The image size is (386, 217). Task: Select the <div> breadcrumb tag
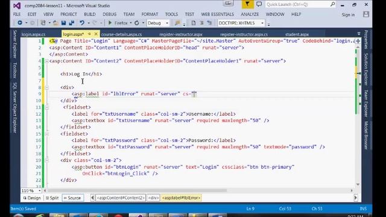153,198
